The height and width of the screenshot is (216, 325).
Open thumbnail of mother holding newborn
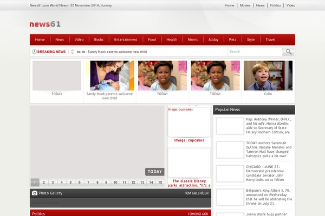point(109,76)
